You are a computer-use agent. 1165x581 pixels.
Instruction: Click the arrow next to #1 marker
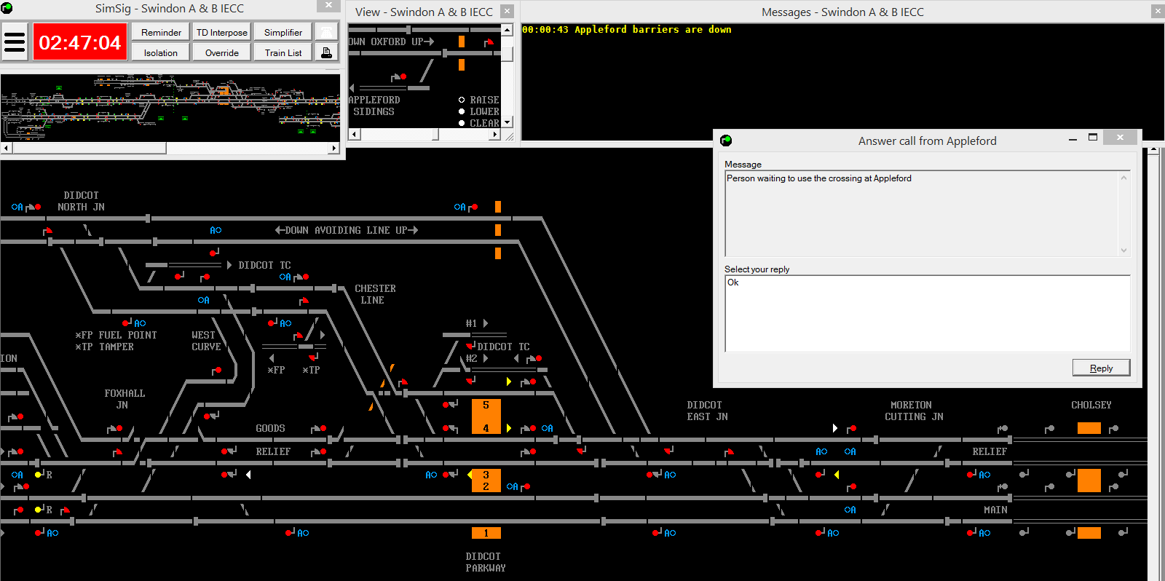tap(486, 323)
